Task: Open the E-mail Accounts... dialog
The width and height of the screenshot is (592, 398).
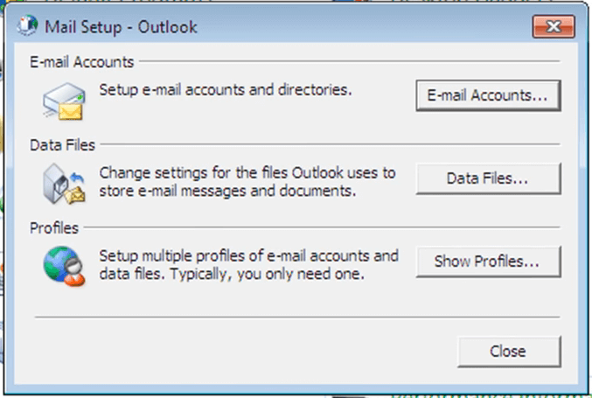Action: pyautogui.click(x=487, y=95)
